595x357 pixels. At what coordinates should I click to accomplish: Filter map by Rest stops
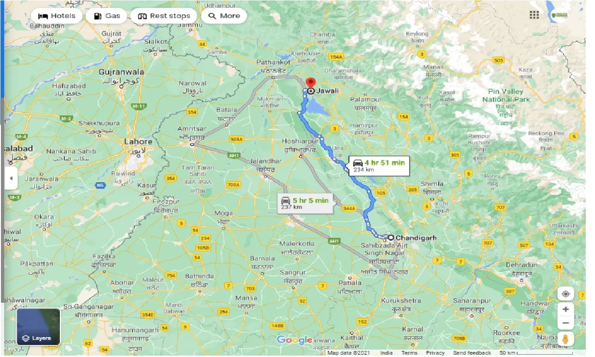164,16
